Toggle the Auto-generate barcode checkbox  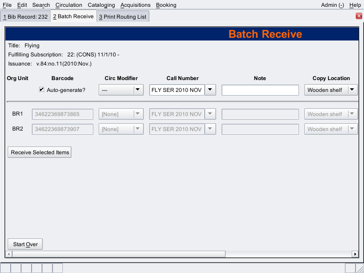[x=42, y=90]
